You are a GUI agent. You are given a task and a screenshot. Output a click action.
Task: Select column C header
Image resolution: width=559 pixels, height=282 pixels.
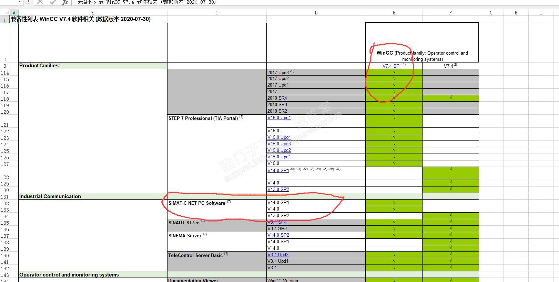(x=217, y=13)
